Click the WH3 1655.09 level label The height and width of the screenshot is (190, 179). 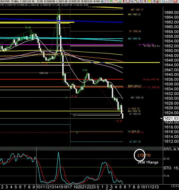pos(134,39)
